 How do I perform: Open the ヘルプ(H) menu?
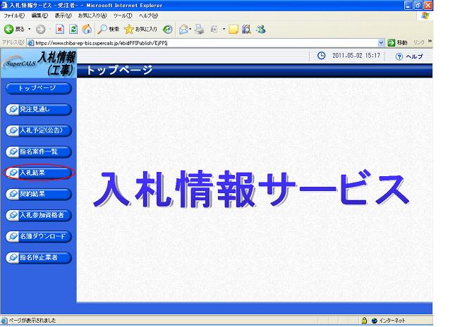point(148,16)
